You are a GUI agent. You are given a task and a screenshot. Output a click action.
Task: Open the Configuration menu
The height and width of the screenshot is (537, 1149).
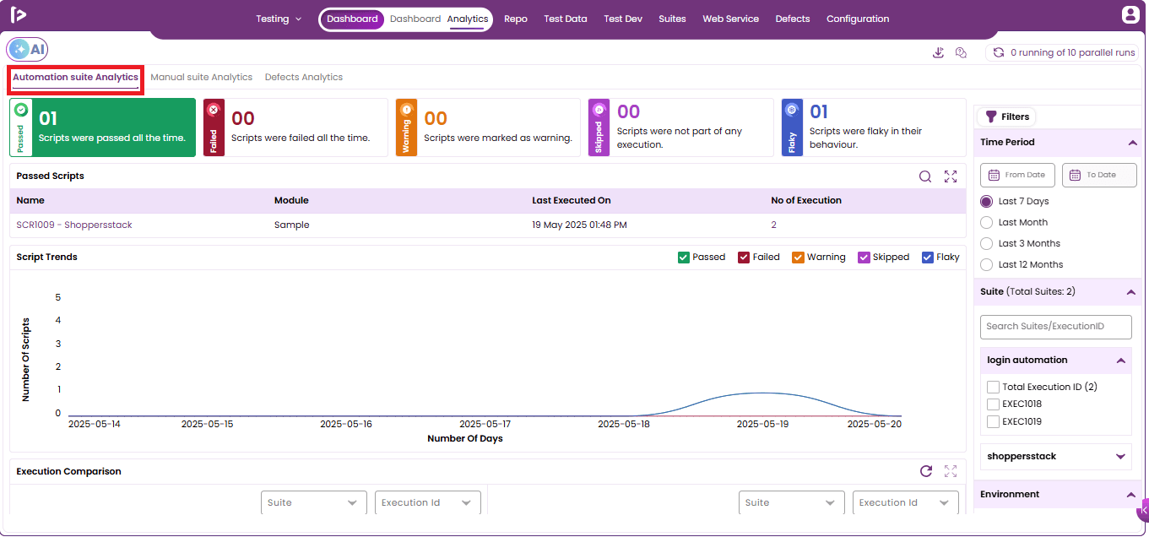[858, 19]
